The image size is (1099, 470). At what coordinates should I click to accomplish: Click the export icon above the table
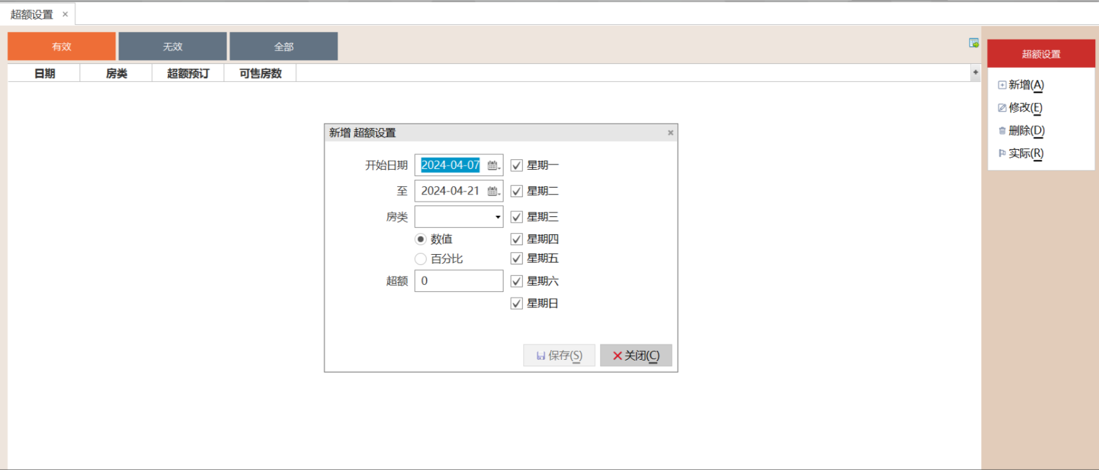point(973,43)
